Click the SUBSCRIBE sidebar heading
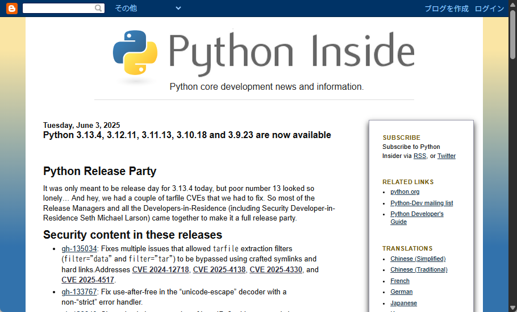 coord(401,138)
